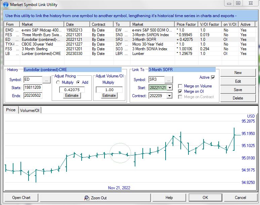Click the Market Symbol Link Utility title icon
260x205 pixels.
[x=5, y=5]
